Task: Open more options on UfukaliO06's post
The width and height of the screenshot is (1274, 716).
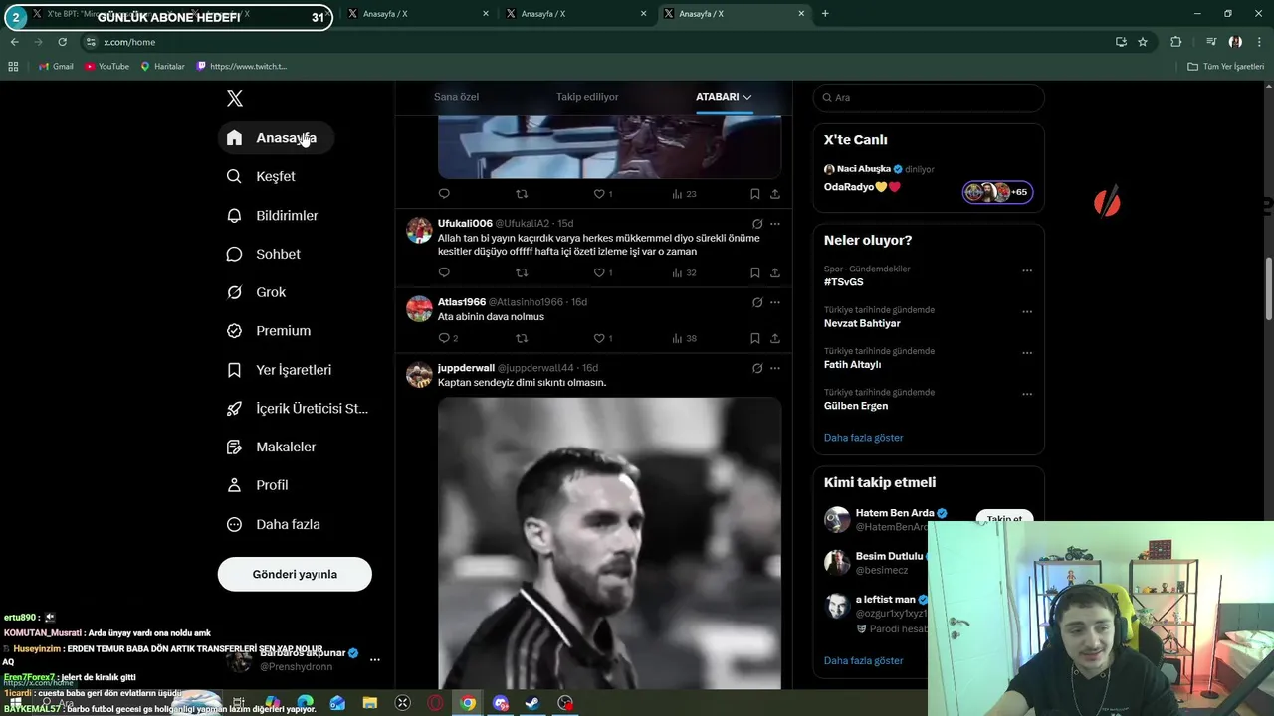Action: [x=775, y=224]
